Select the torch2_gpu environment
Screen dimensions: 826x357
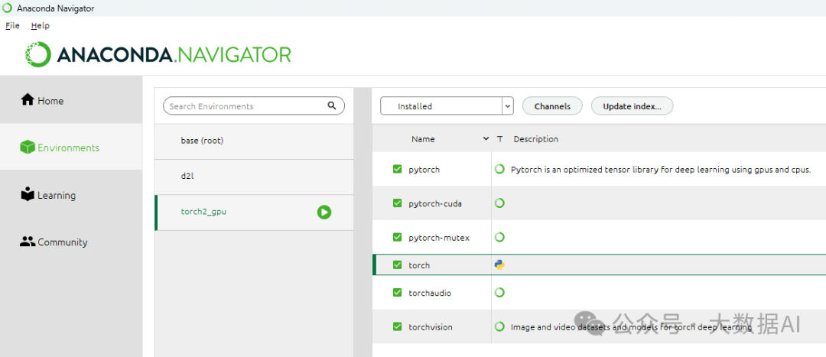tap(254, 213)
